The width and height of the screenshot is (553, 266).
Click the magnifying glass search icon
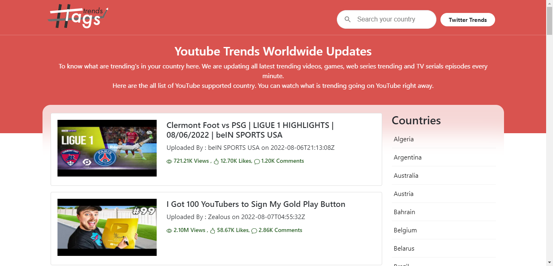[x=348, y=19]
